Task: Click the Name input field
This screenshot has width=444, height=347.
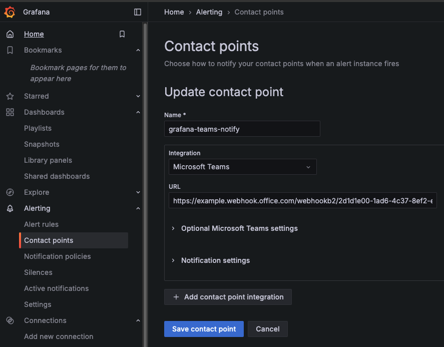Action: tap(242, 129)
